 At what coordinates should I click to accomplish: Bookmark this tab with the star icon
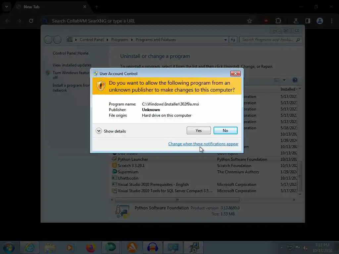click(250, 21)
